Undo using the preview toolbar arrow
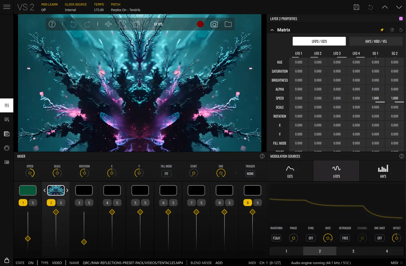Image resolution: width=406 pixels, height=266 pixels. point(73,24)
